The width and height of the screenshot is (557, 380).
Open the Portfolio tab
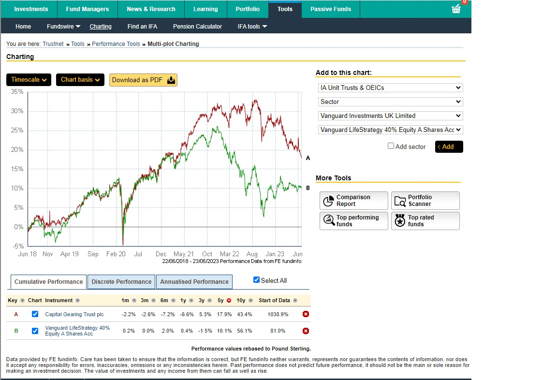248,9
